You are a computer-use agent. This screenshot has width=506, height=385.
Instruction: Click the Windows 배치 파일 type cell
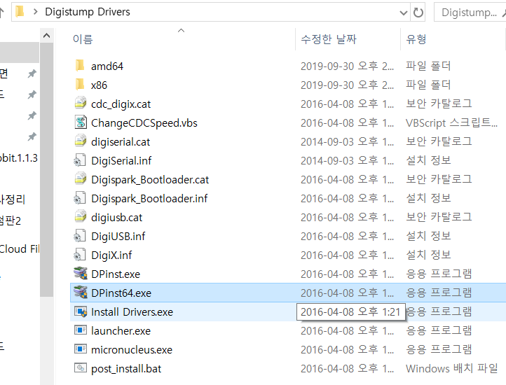tap(451, 368)
